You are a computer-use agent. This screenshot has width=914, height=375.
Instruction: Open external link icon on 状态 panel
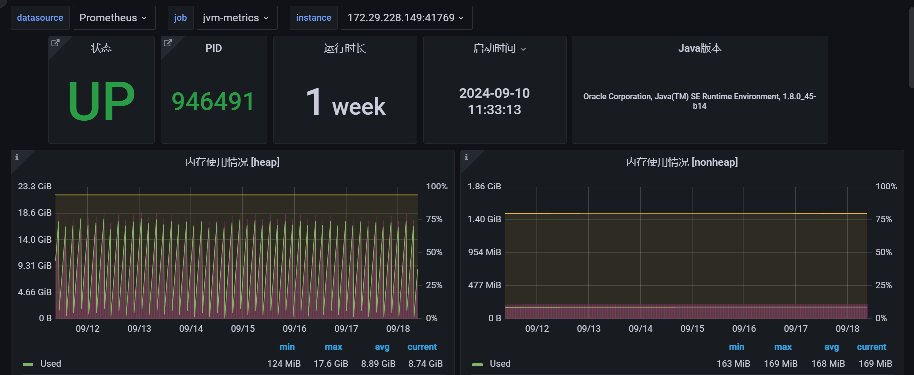(55, 43)
